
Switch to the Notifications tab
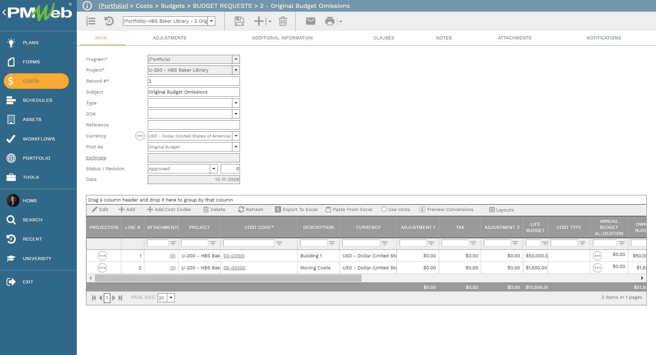coord(604,38)
